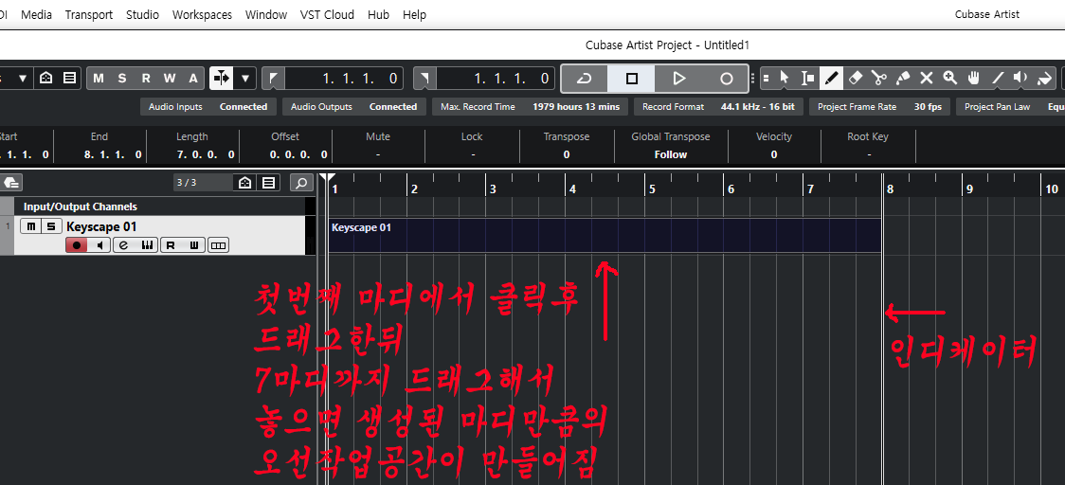Select the Hand comp tool
Viewport: 1065px width, 485px height.
(973, 78)
